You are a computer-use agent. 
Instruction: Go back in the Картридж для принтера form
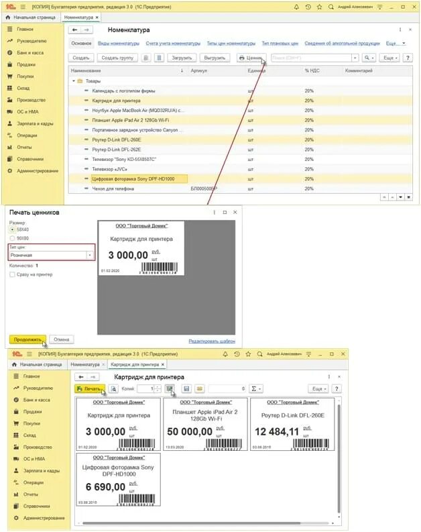coord(81,377)
